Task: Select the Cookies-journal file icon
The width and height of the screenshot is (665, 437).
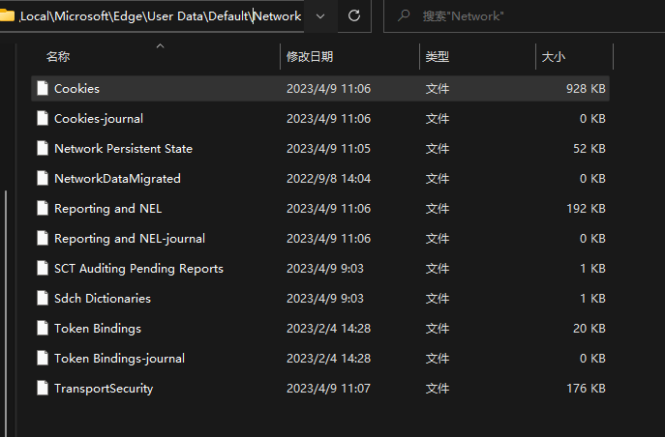Action: click(x=43, y=118)
